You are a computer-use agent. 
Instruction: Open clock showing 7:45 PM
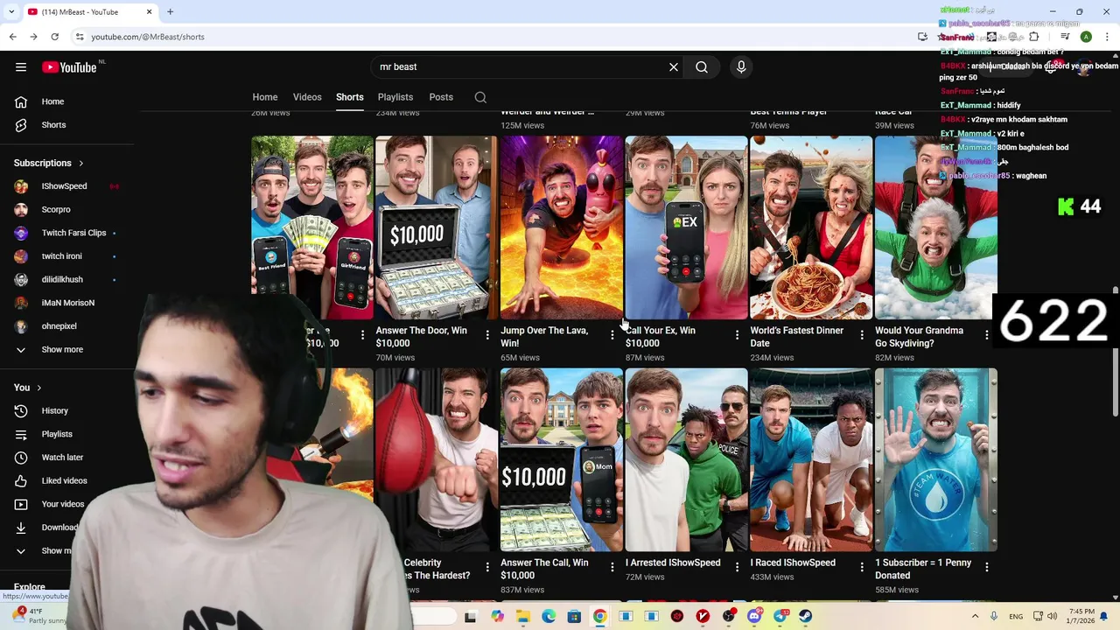tap(1081, 616)
